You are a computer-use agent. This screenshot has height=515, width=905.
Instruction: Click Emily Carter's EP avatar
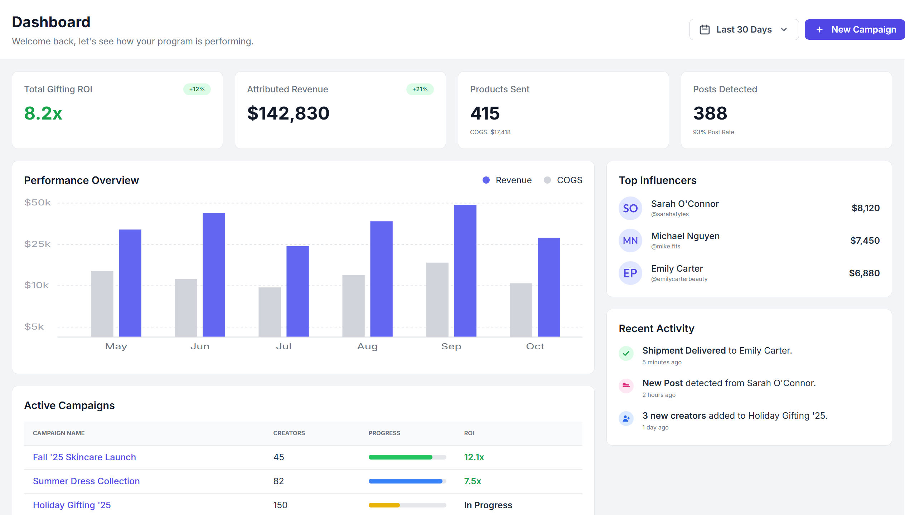pos(630,273)
